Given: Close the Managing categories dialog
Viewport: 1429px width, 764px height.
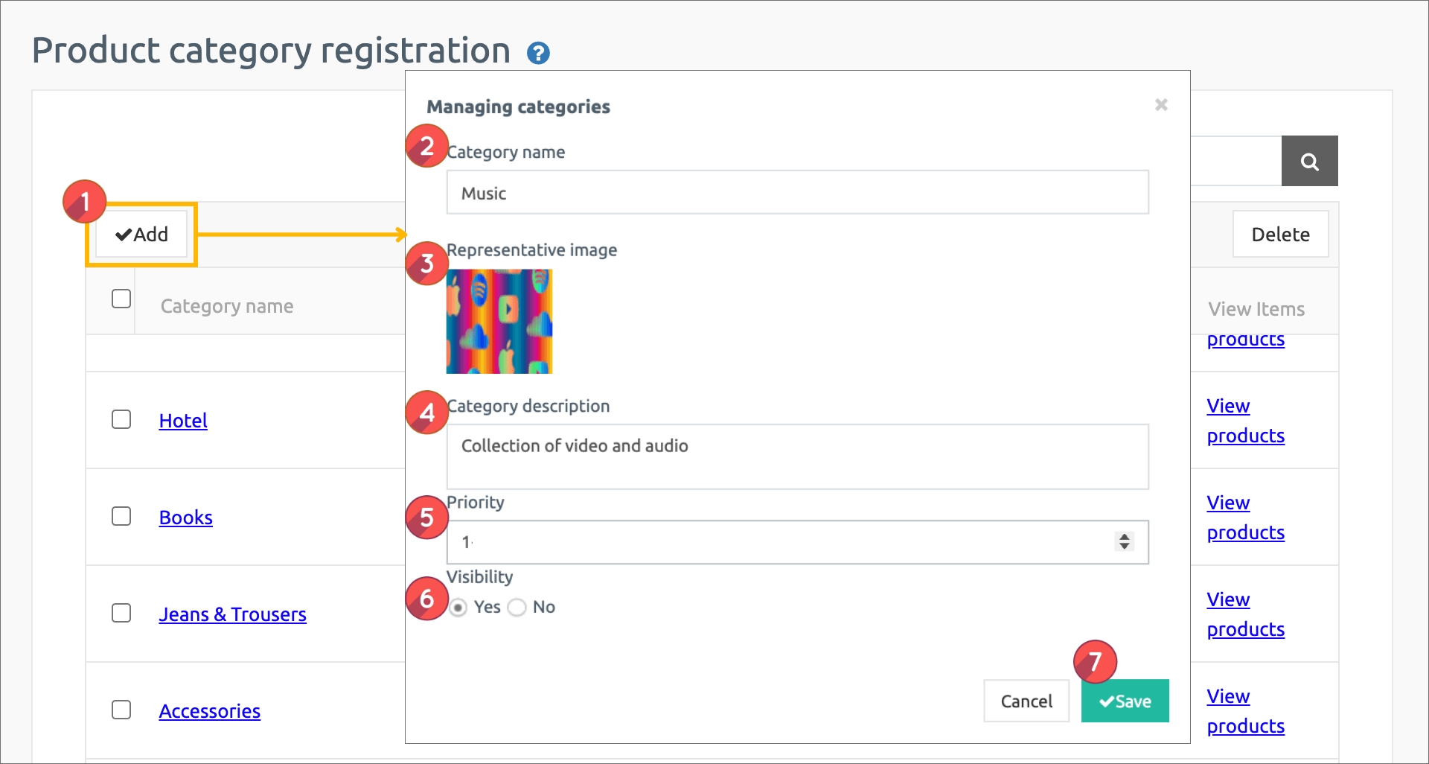Looking at the screenshot, I should click(x=1161, y=105).
